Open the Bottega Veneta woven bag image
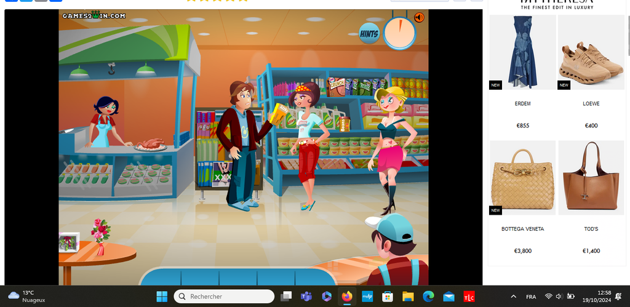The image size is (630, 307). coord(522,178)
